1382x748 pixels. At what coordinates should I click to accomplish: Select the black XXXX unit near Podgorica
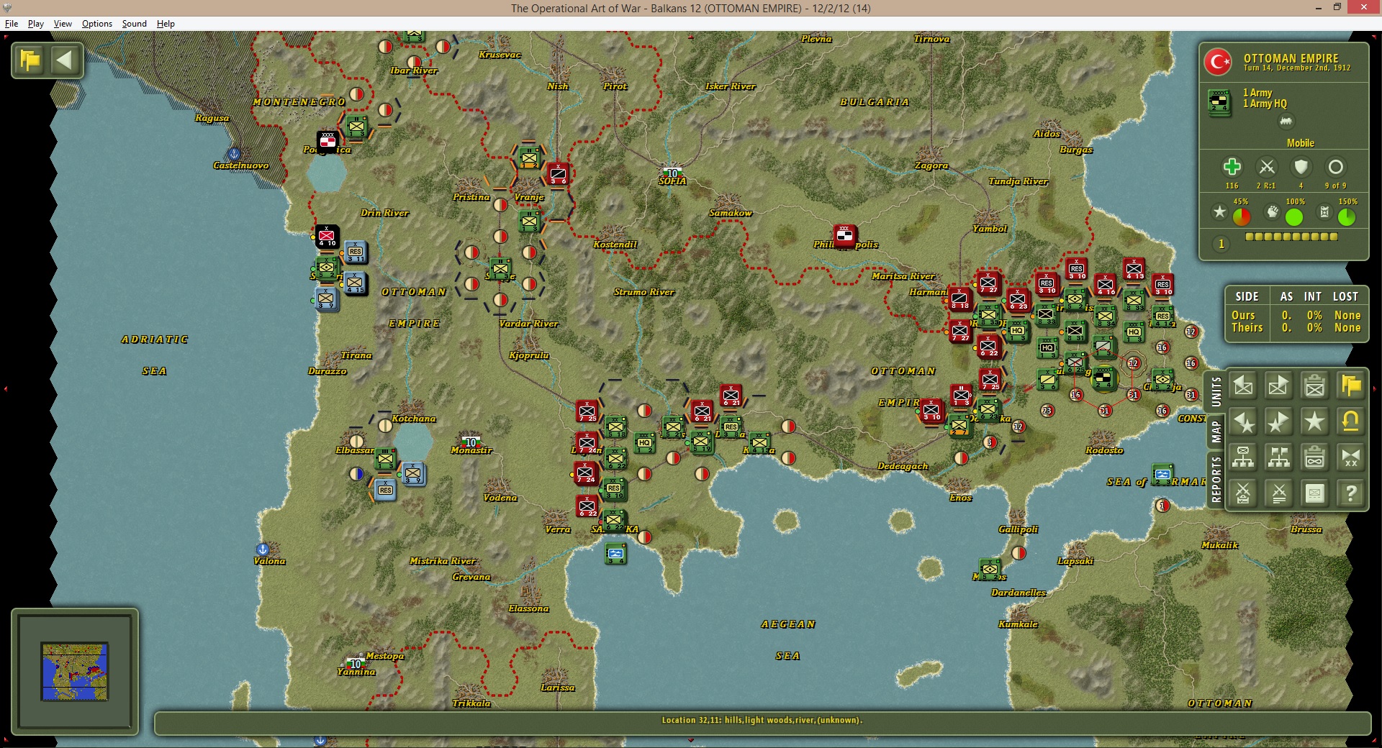pos(328,141)
